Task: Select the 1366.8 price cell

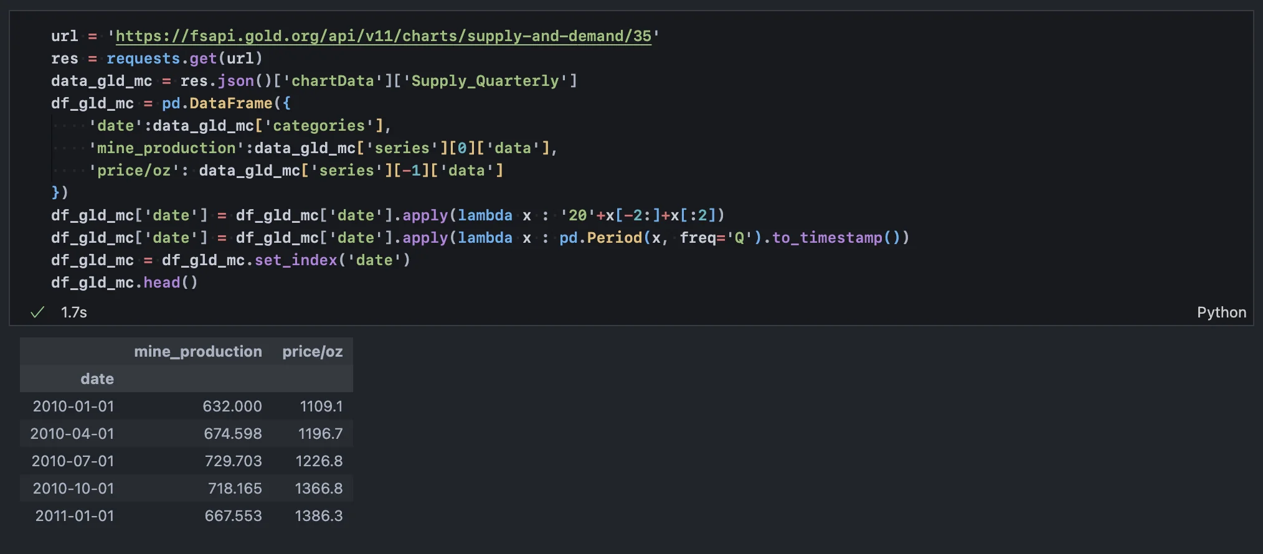Action: [x=318, y=489]
